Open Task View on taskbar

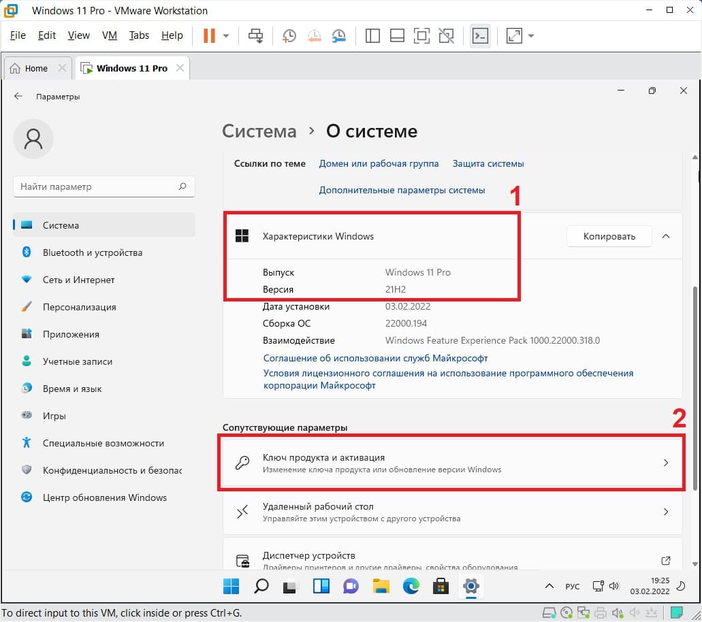coord(291,586)
